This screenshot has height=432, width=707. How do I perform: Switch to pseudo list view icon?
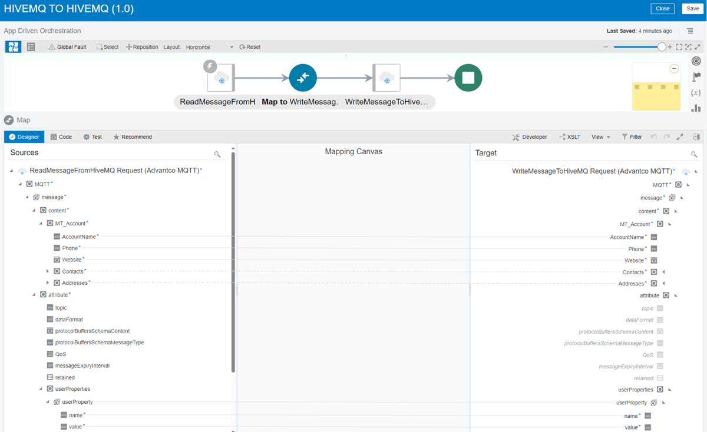tap(31, 47)
